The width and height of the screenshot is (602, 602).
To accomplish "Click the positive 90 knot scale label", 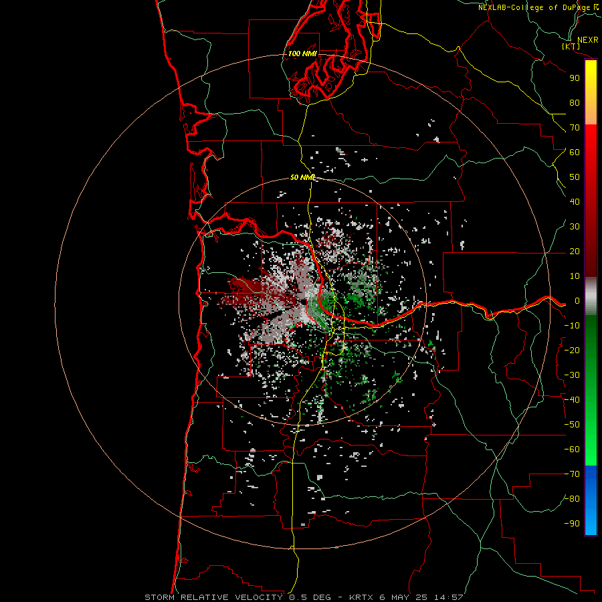I will 575,78.
